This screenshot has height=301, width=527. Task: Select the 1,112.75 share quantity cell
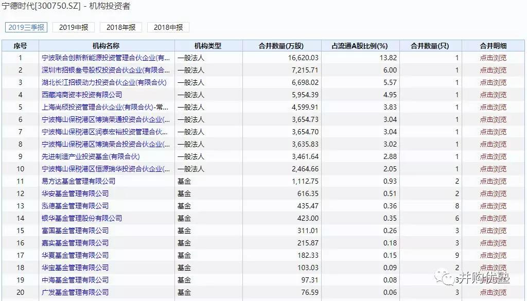[305, 181]
